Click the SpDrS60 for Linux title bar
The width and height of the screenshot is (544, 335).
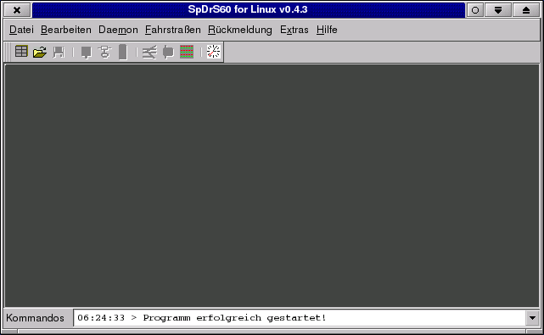tap(248, 9)
